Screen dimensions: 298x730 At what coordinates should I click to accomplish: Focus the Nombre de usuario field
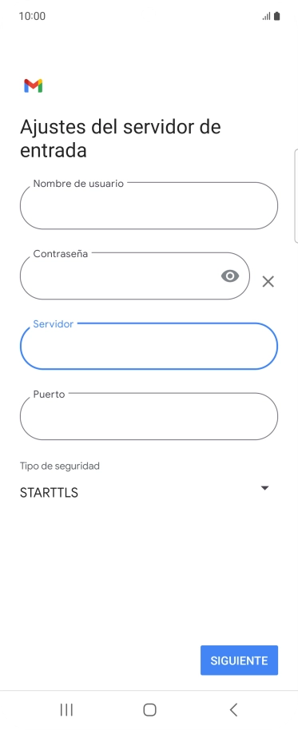pyautogui.click(x=149, y=205)
